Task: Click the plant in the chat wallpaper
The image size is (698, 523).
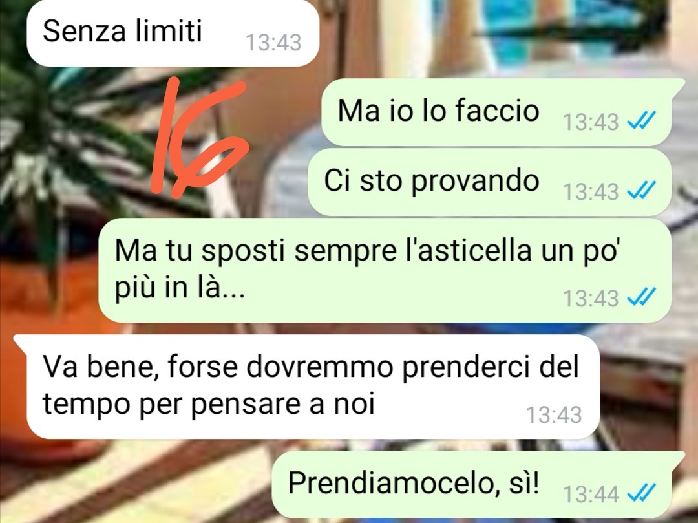Action: point(67,147)
